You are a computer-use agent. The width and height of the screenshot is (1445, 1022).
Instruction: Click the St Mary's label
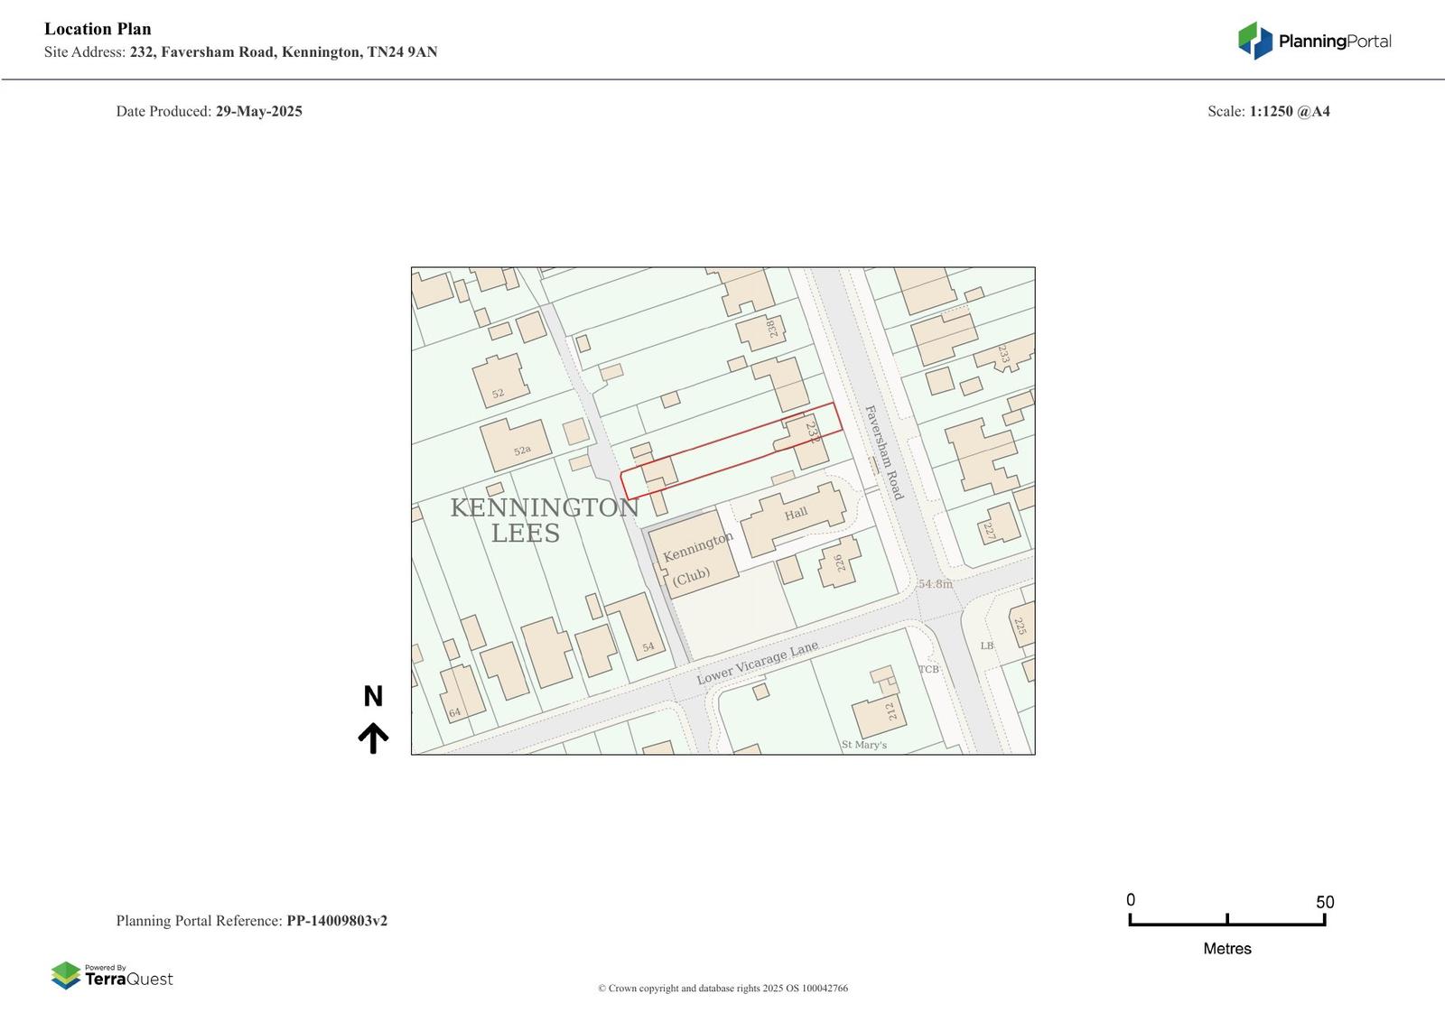863,745
